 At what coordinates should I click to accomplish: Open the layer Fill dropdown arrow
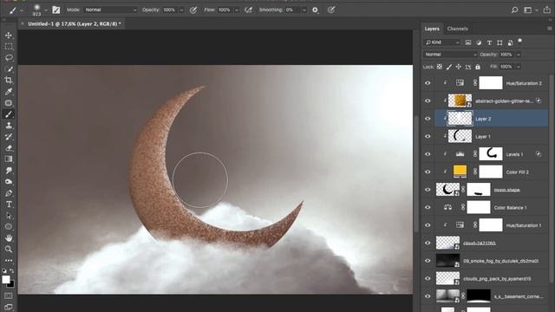[519, 67]
